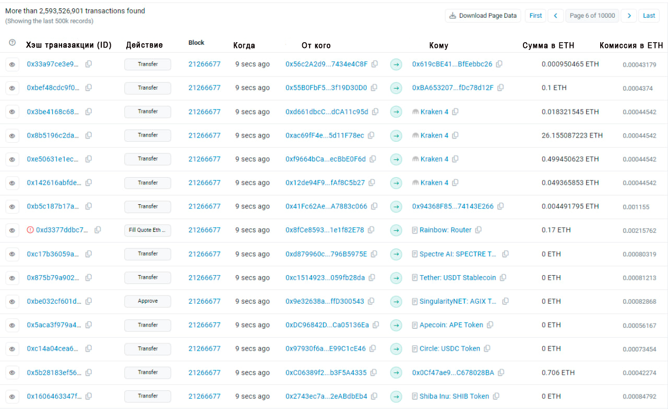
Task: Copy Rainbow: Router address
Action: coord(479,230)
